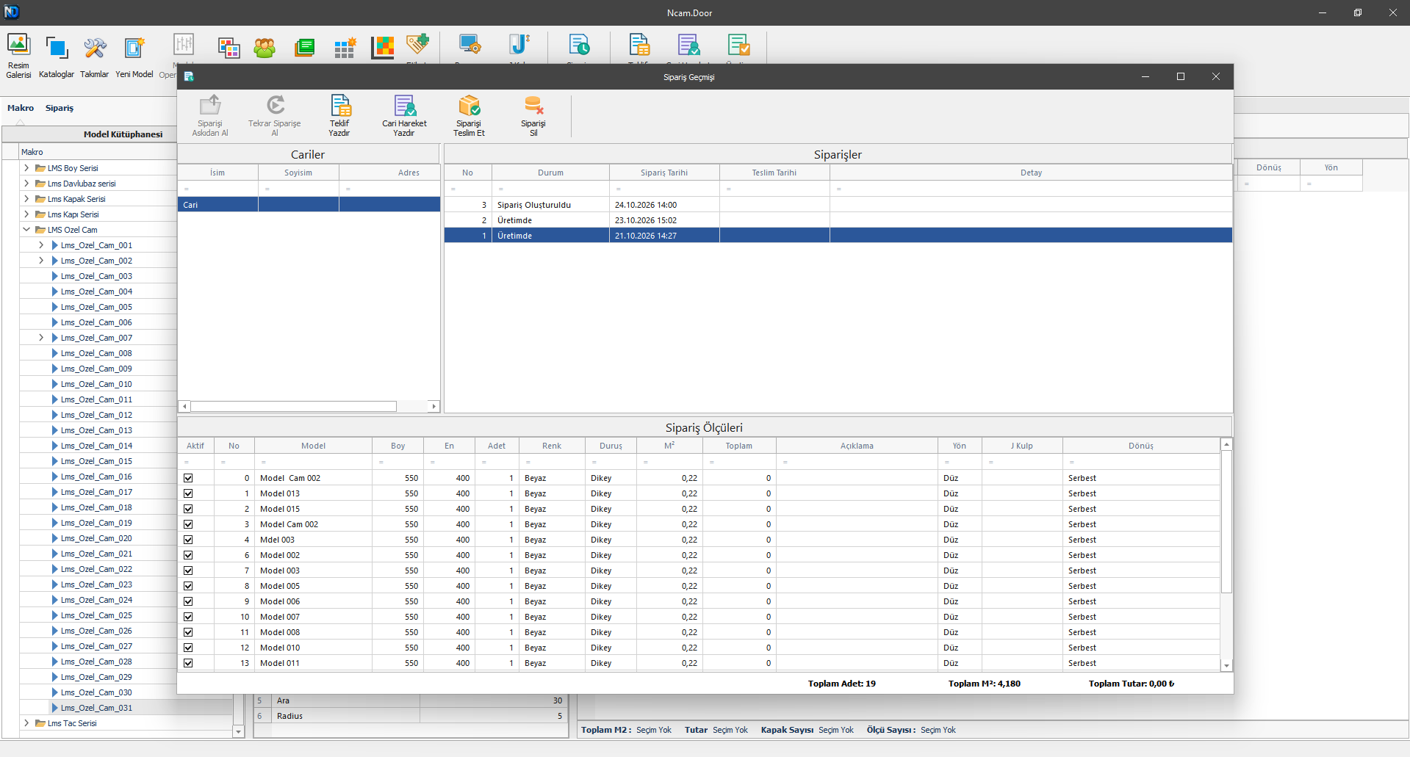Screen dimensions: 1410x757
Task: Uncheck Aktif for Model Cam 002 row 0
Action: click(x=188, y=478)
